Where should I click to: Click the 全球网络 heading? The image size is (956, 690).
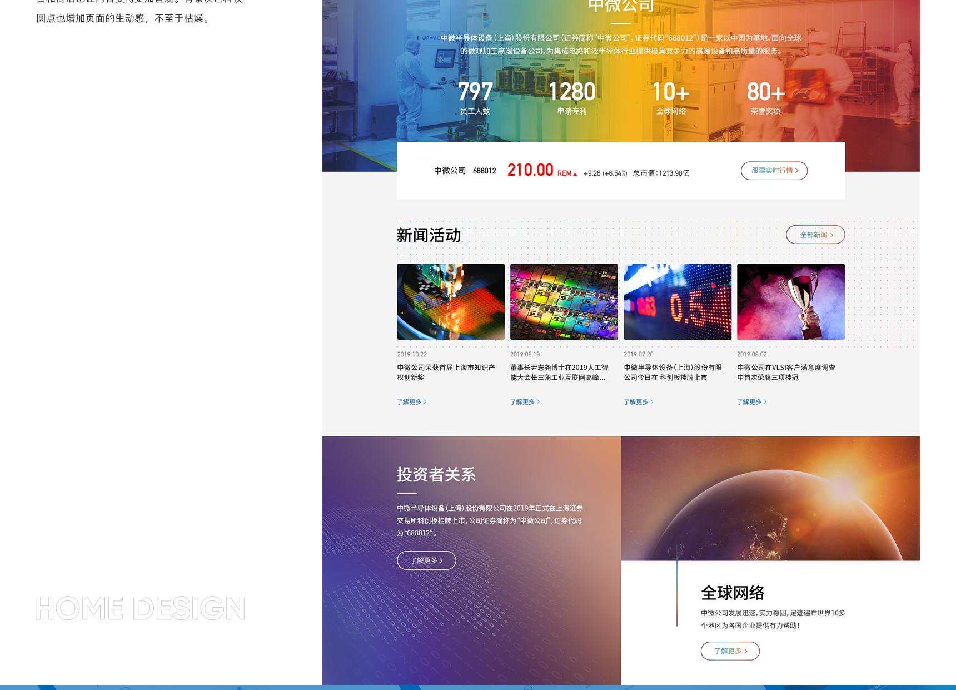(x=733, y=593)
